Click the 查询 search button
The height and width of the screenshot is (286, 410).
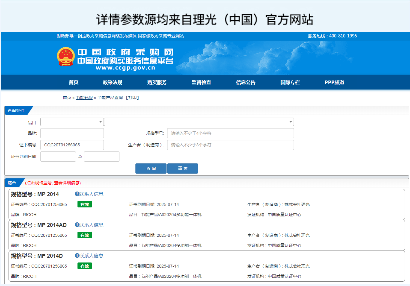coord(151,168)
